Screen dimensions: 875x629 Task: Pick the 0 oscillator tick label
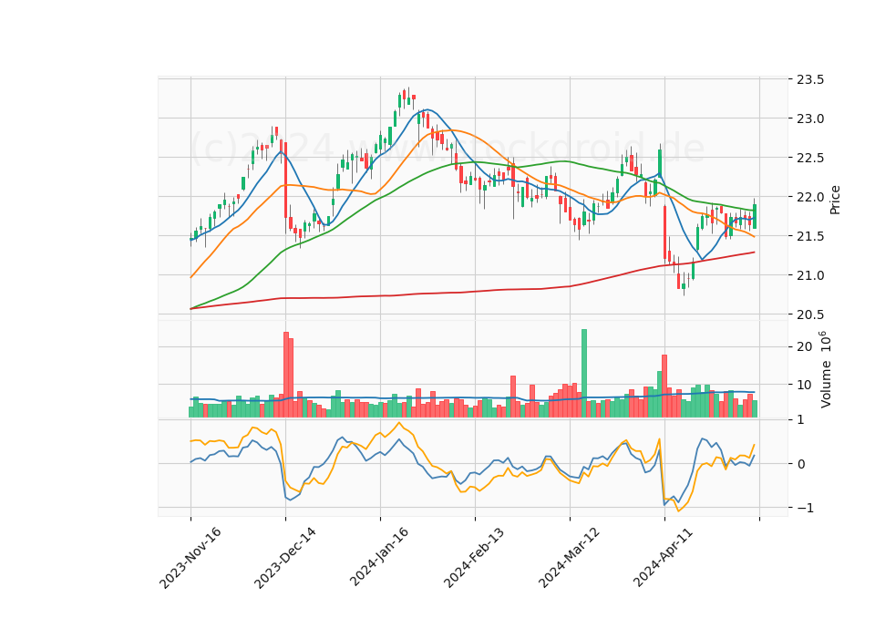coord(801,464)
